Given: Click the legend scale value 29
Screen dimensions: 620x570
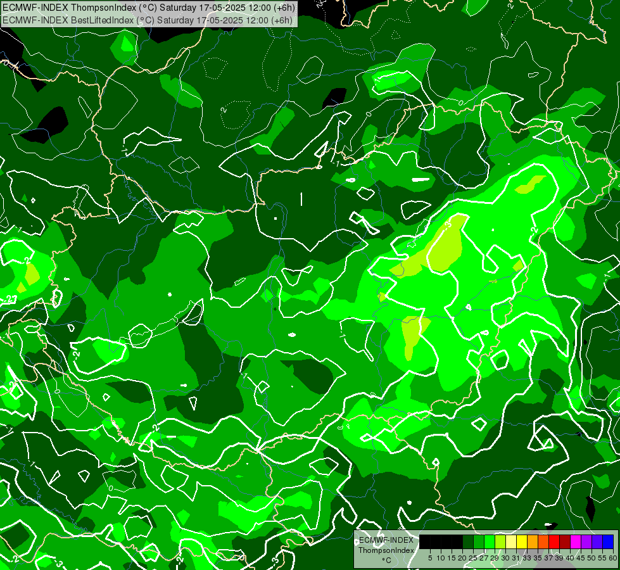Looking at the screenshot, I should coord(495,558).
